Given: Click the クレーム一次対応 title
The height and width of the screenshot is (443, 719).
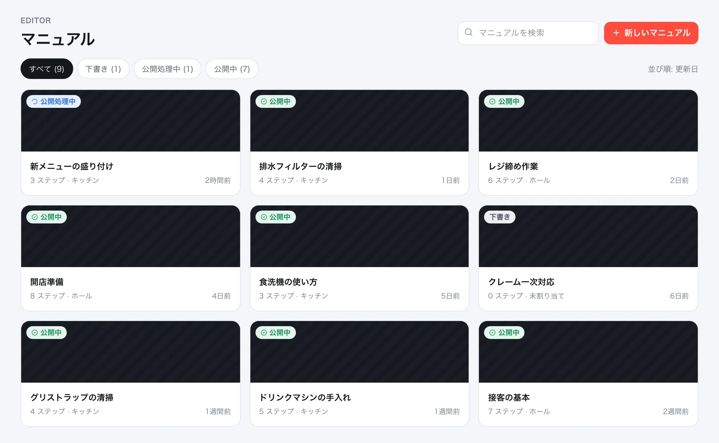Looking at the screenshot, I should tap(521, 282).
